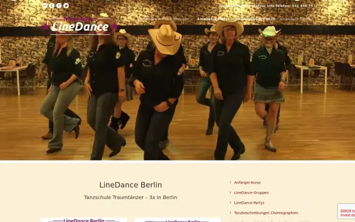Expand the LineDance Kurse & Gruppen menu
This screenshot has width=355, height=222.
click(166, 19)
